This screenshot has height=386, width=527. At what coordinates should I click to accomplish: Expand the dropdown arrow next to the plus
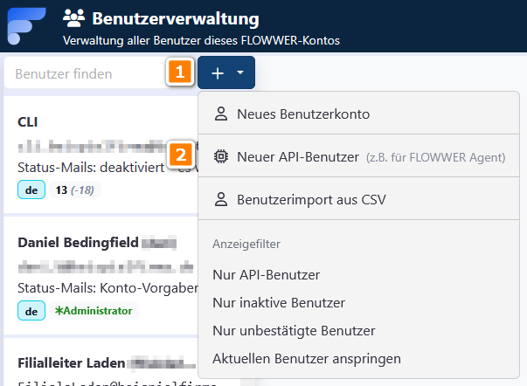point(240,73)
